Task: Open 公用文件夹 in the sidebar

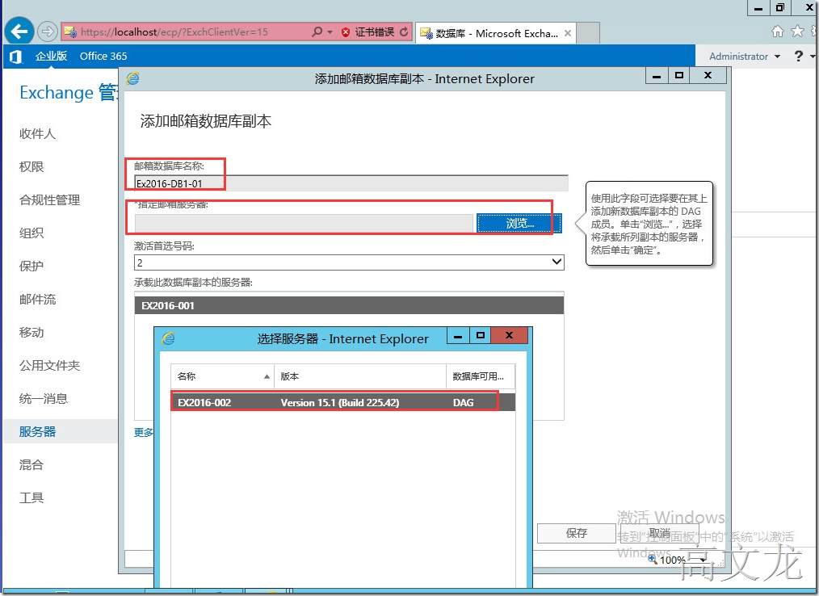Action: click(49, 366)
